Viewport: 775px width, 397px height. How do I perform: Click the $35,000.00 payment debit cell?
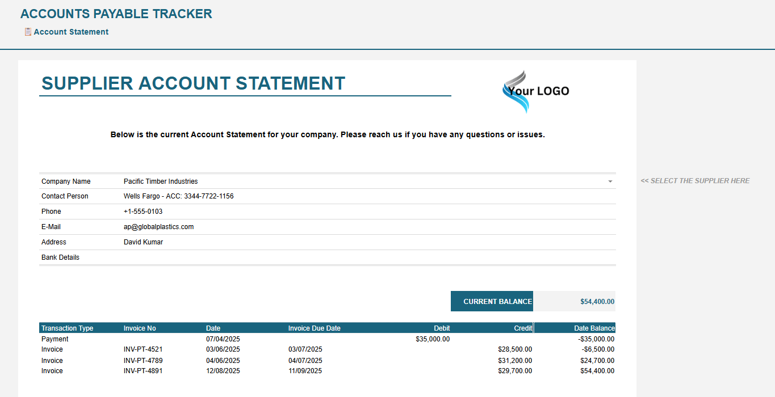pyautogui.click(x=433, y=339)
